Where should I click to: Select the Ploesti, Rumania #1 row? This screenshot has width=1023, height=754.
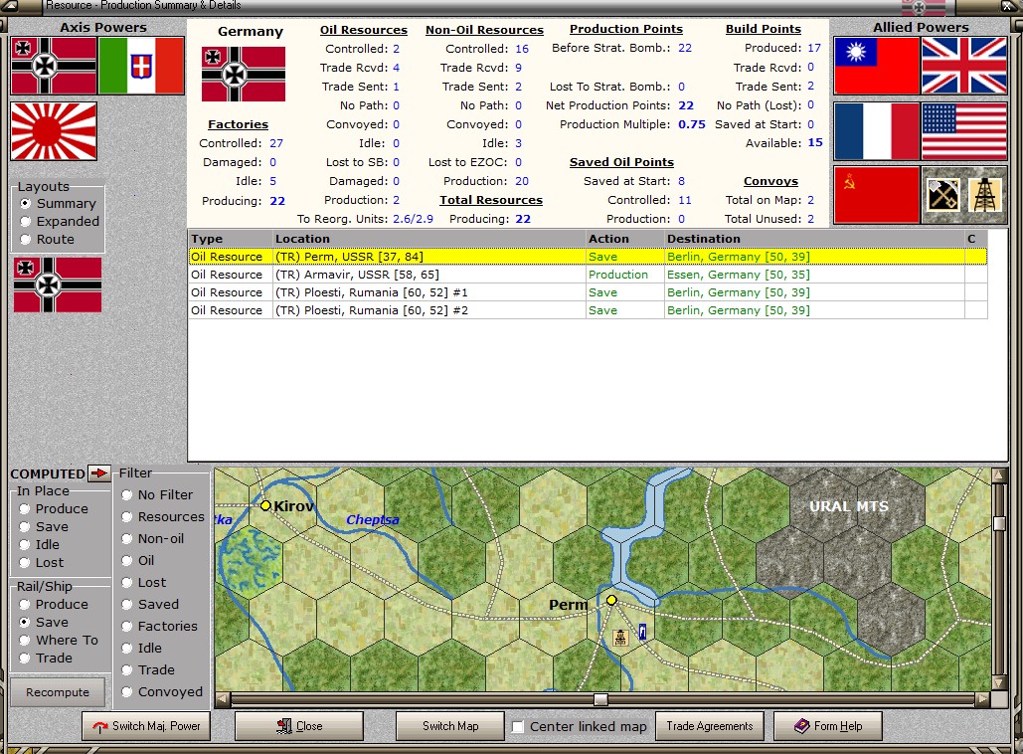(x=588, y=292)
